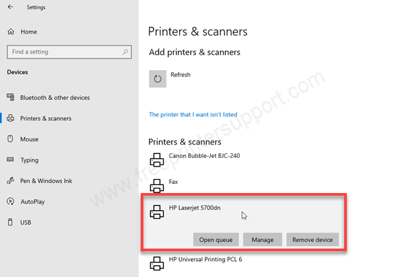Click the AutoPlay icon in sidebar
The height and width of the screenshot is (277, 397).
pos(11,201)
